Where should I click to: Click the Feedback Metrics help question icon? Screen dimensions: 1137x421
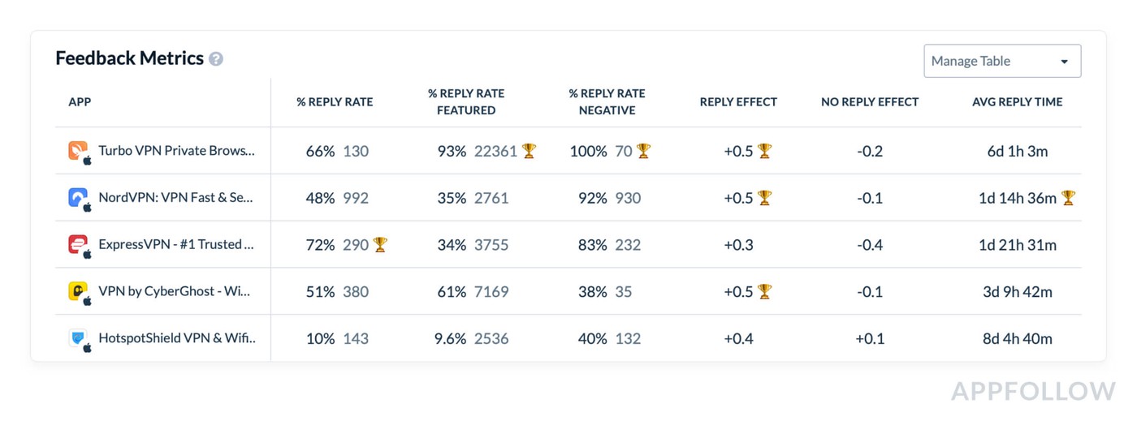[216, 59]
